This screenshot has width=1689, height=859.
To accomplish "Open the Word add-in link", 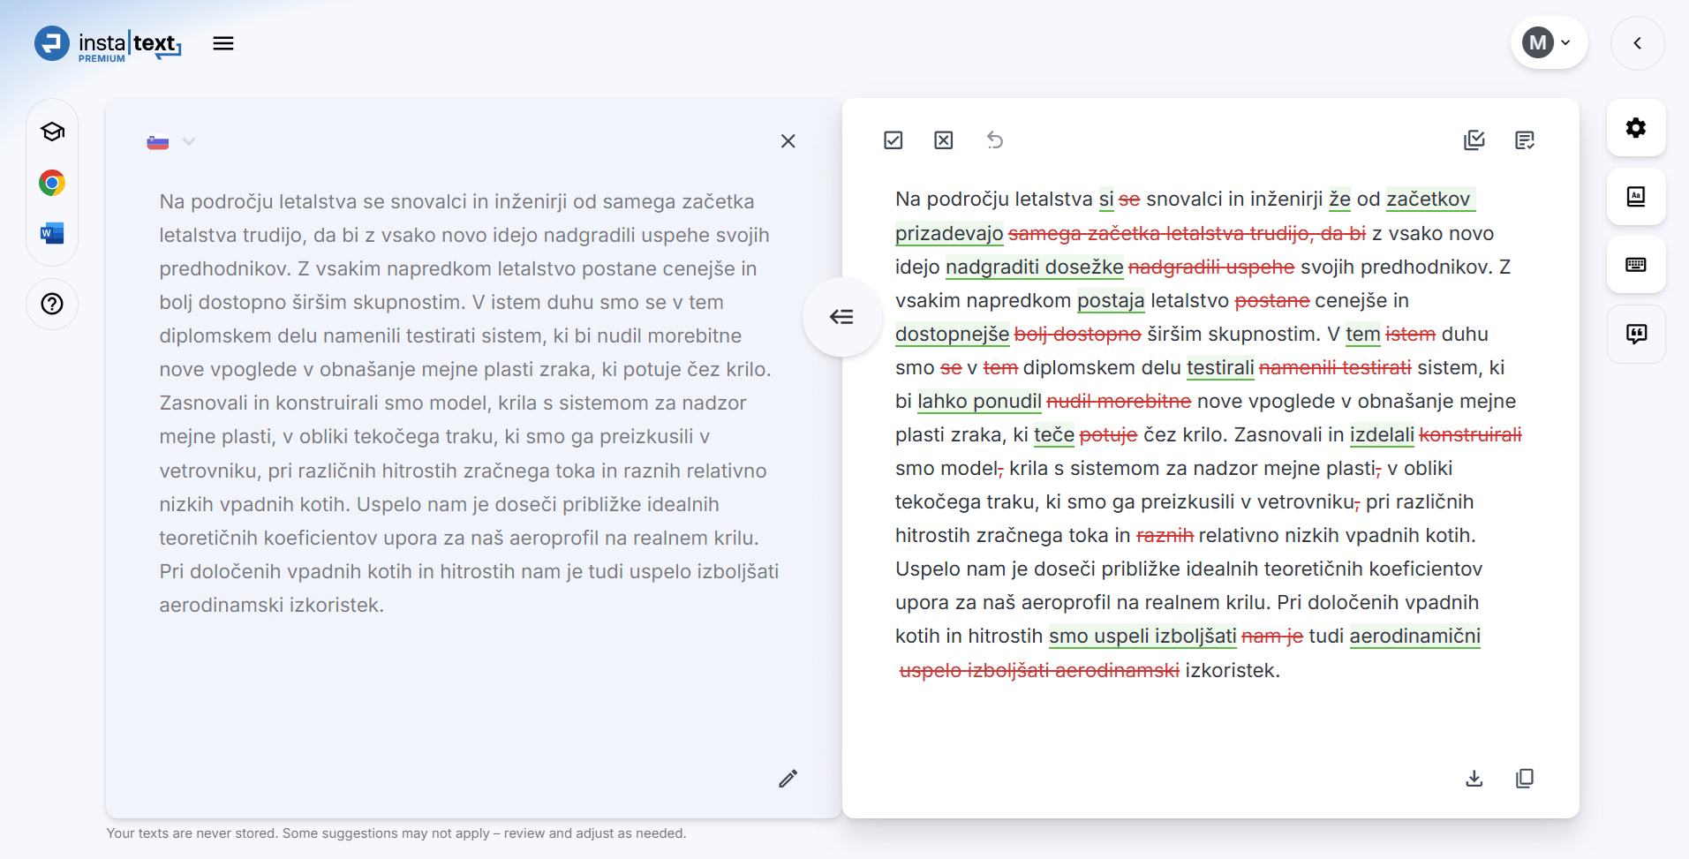I will click(52, 233).
